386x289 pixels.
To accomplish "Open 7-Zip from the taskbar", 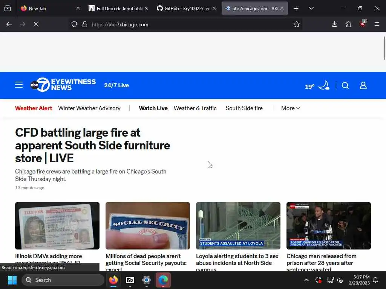I will [130, 280].
